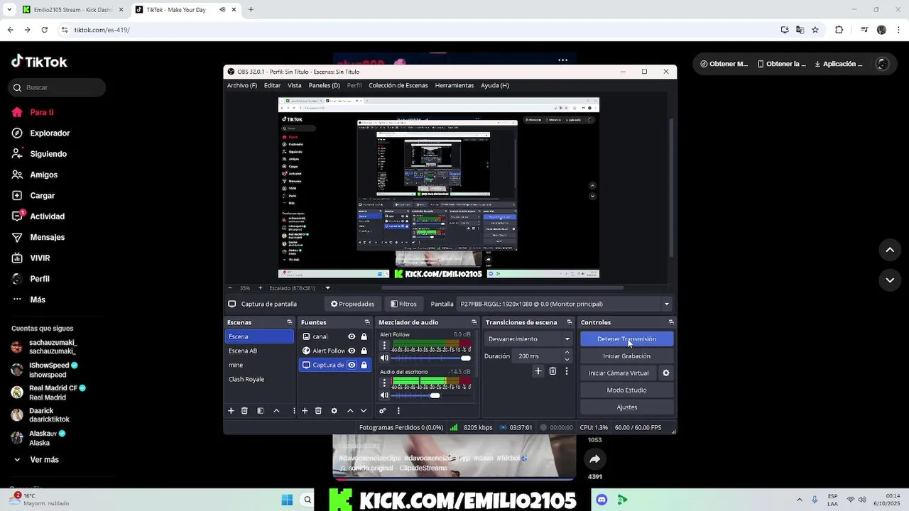Hide the canal source with its eye icon

[352, 336]
